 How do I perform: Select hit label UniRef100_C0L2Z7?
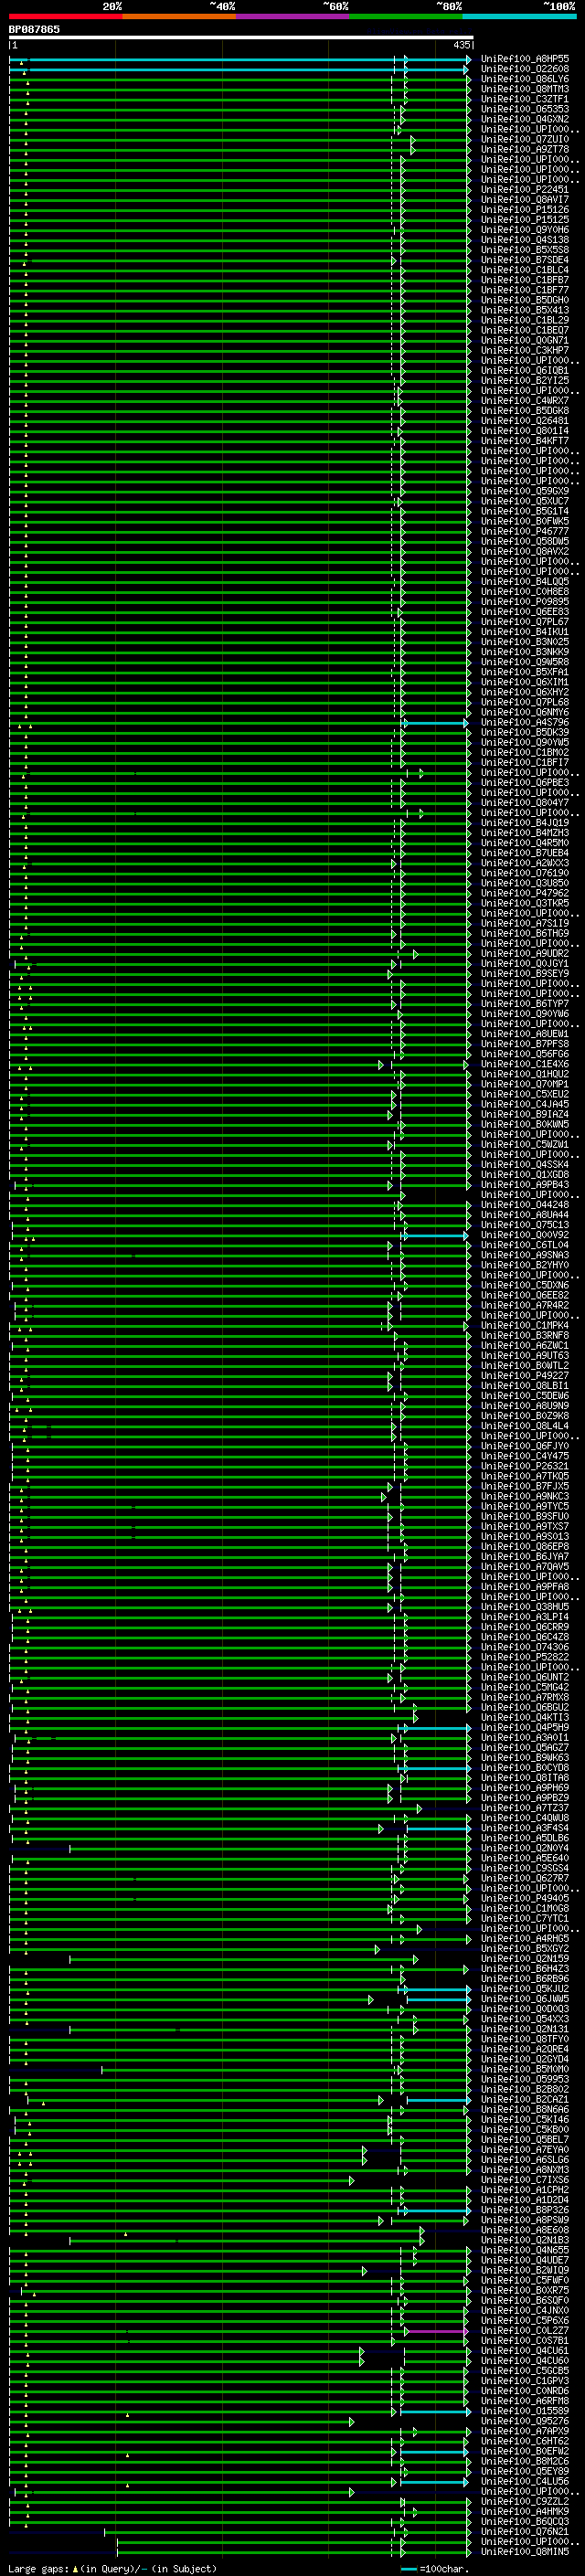coord(524,2330)
